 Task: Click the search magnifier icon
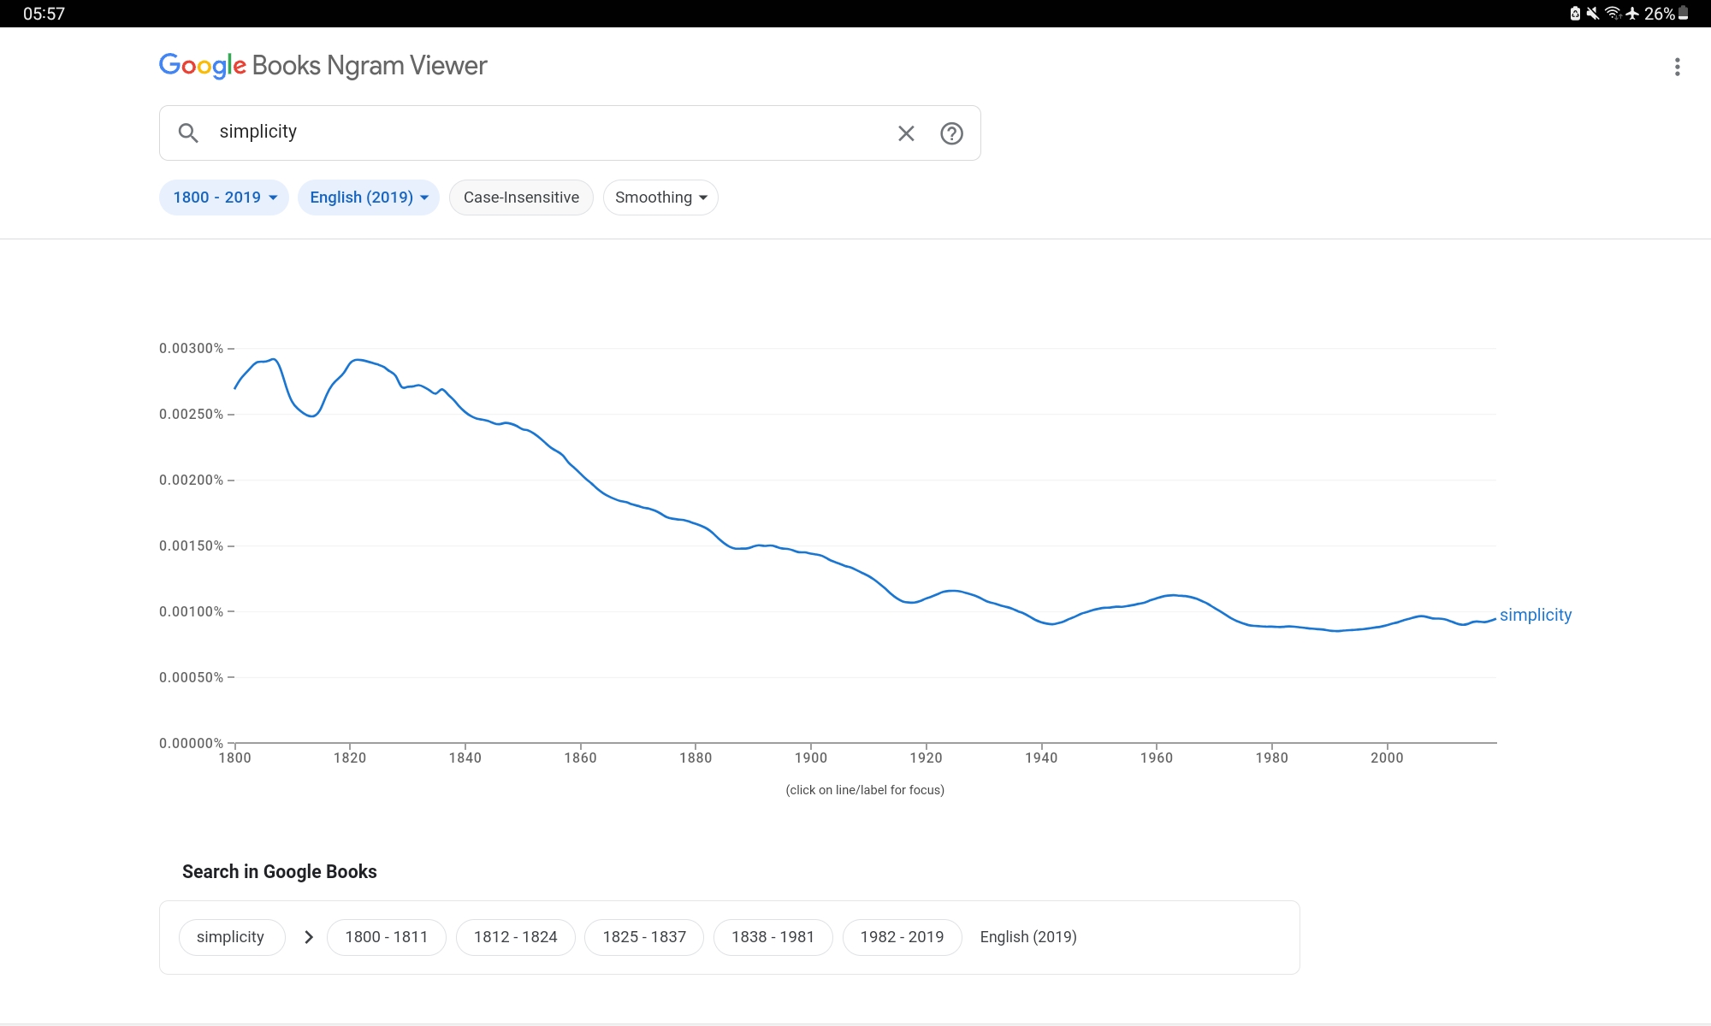click(x=188, y=133)
